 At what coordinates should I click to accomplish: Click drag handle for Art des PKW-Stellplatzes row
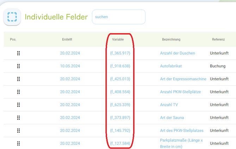[18, 131]
